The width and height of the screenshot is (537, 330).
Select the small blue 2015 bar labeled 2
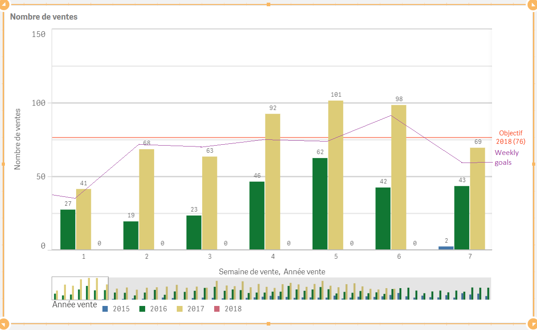click(x=446, y=248)
